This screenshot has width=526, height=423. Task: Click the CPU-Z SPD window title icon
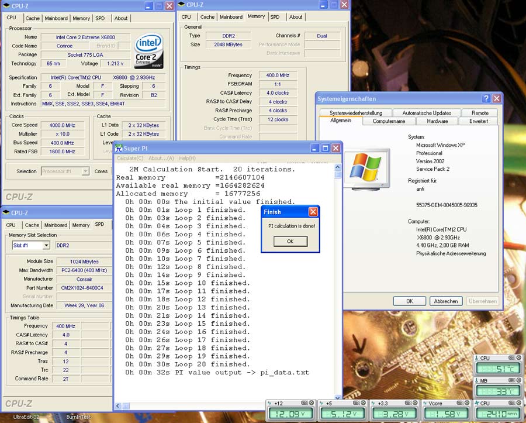click(5, 212)
